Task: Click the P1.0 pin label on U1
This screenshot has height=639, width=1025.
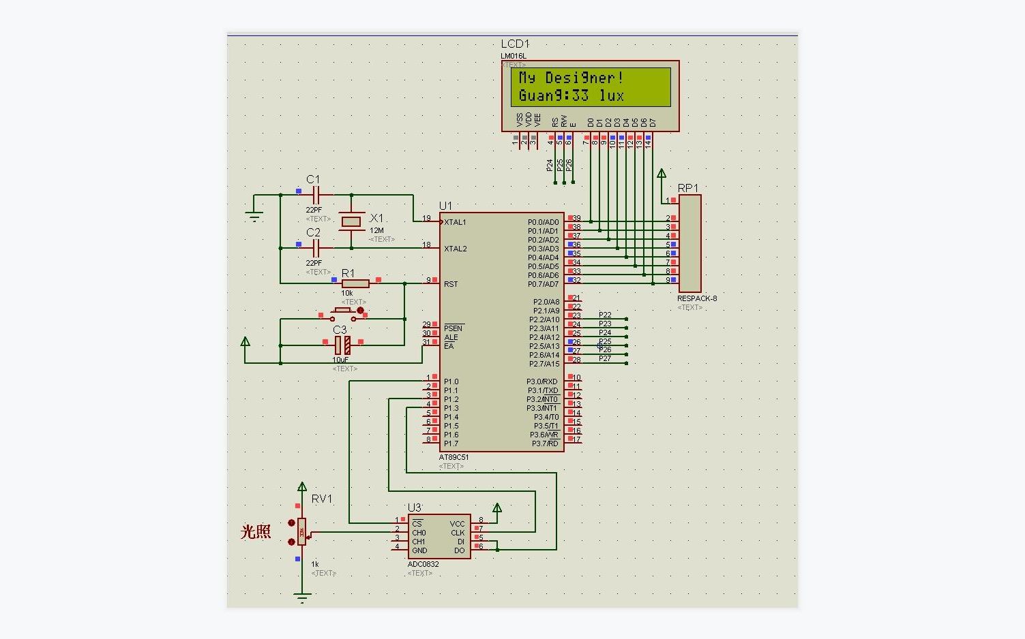Action: 451,381
